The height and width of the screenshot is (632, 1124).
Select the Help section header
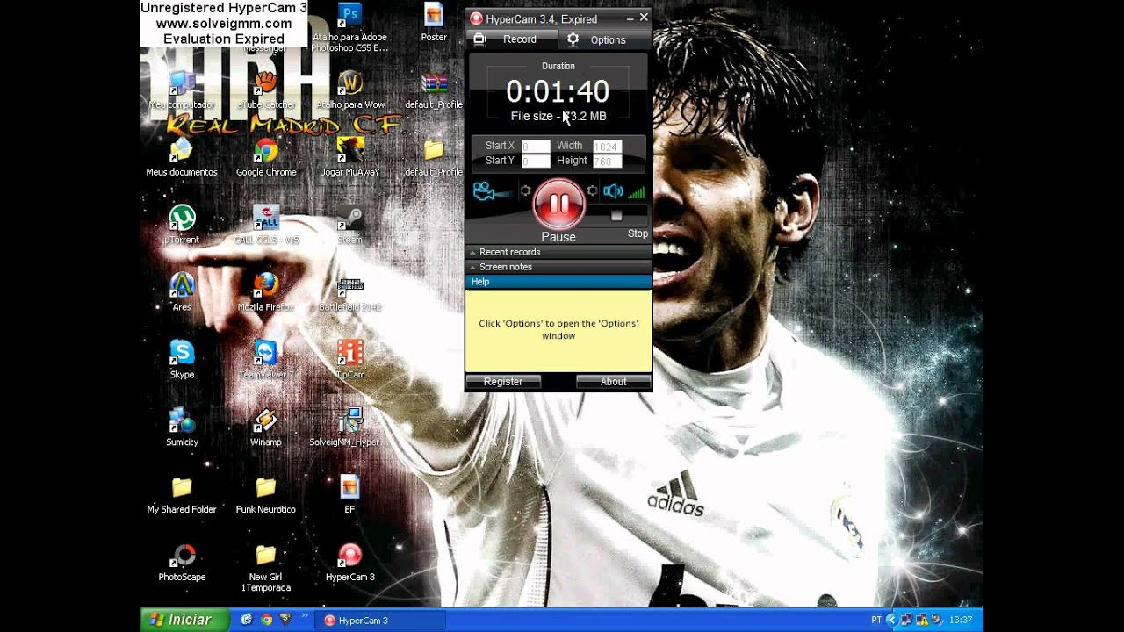(558, 282)
